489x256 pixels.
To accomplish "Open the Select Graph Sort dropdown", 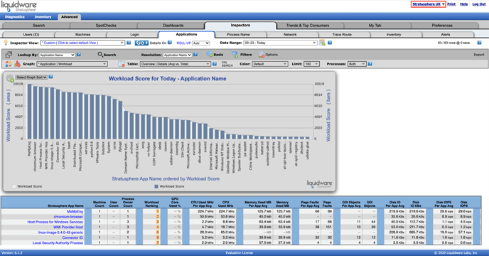I will pos(31,77).
